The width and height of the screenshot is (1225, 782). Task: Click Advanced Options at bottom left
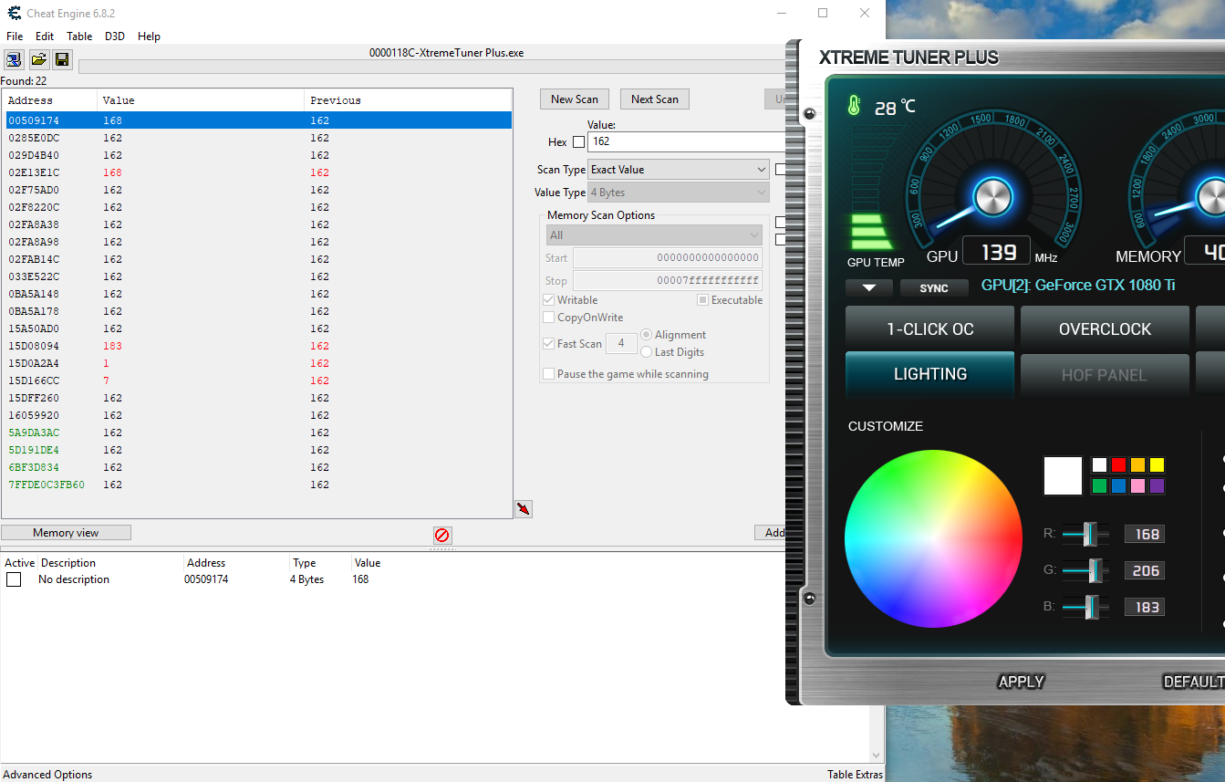(48, 775)
